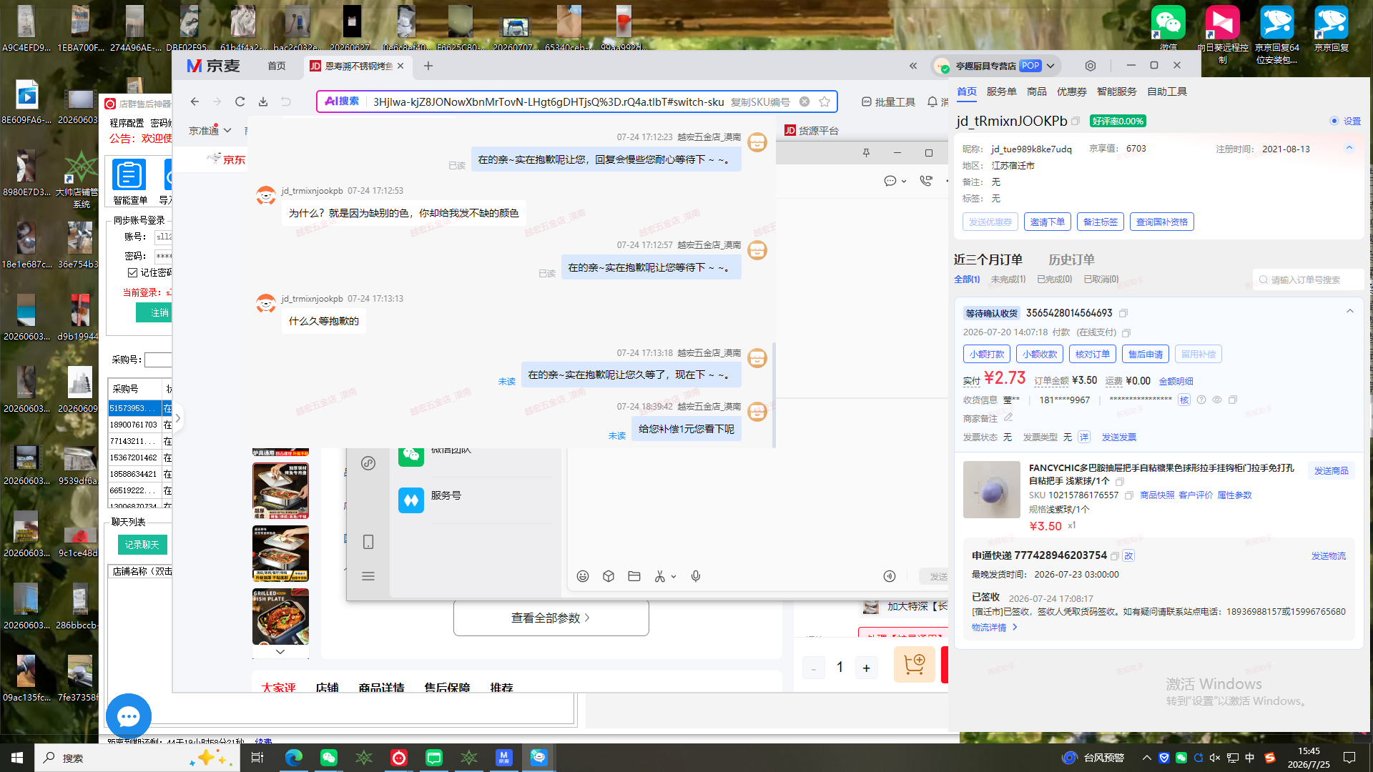Image resolution: width=1373 pixels, height=772 pixels.
Task: Clear the address bar with the X icon
Action: click(x=804, y=102)
